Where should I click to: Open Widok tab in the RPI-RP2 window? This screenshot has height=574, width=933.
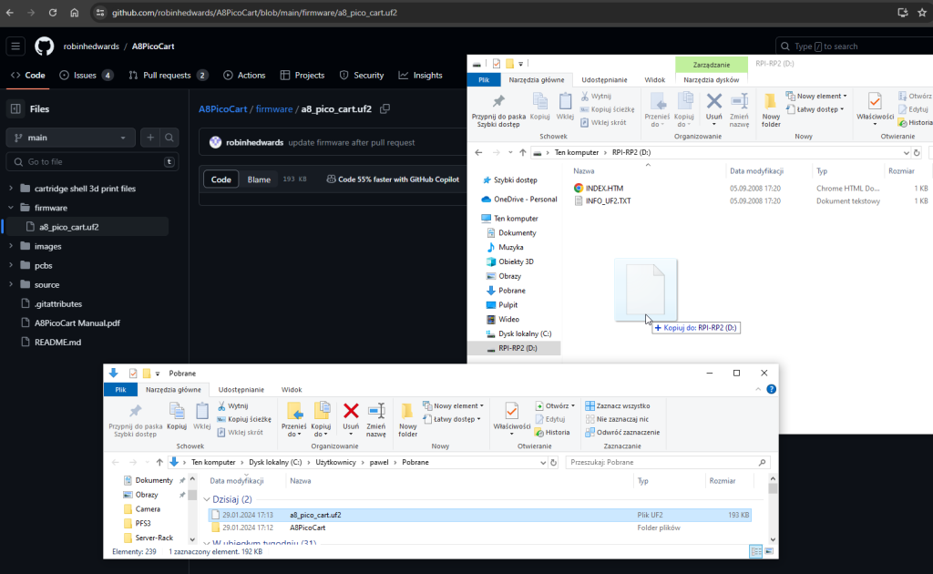click(654, 79)
